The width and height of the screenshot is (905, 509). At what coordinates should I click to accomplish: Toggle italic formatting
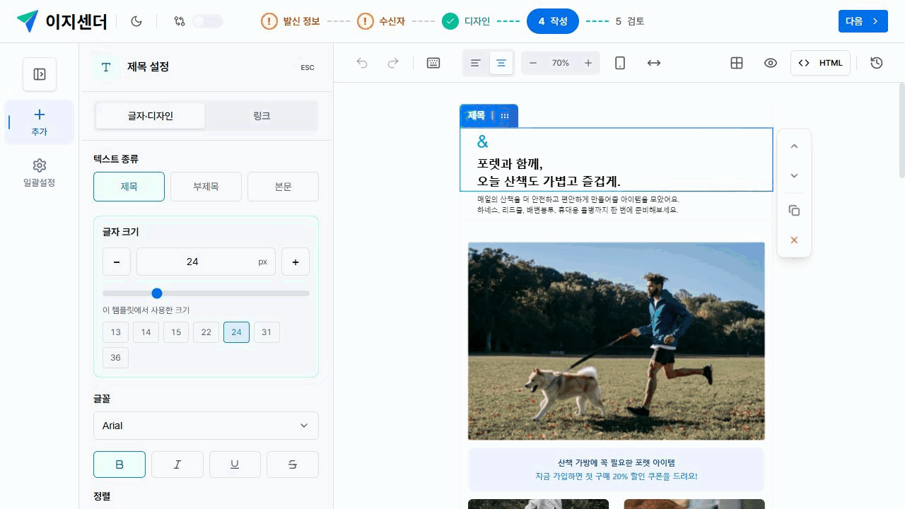tap(177, 464)
